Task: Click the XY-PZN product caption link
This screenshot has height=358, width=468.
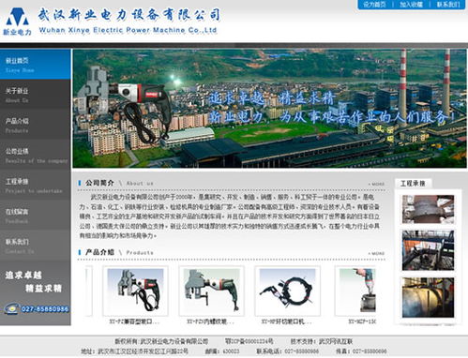Action: (211, 321)
